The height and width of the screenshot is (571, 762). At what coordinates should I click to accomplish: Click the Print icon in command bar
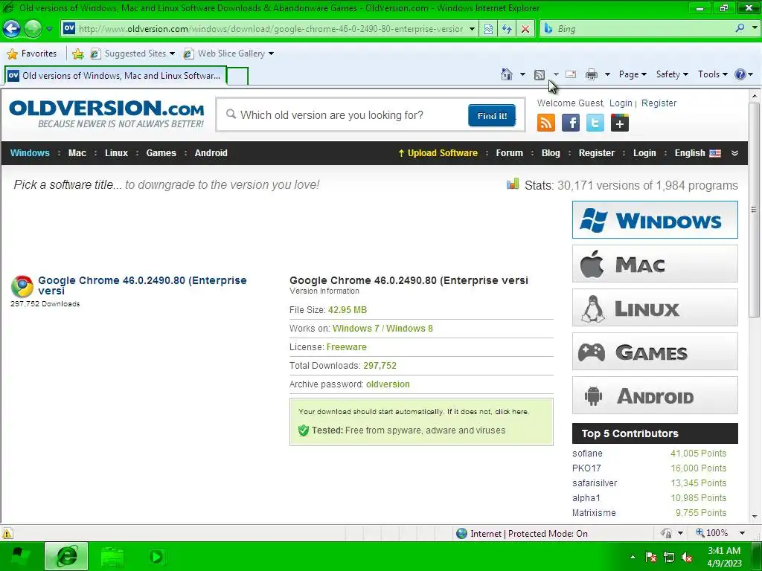[x=592, y=74]
